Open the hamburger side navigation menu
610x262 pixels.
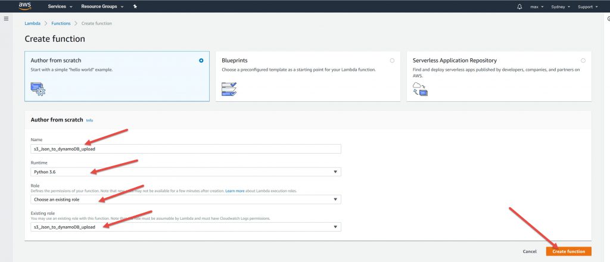(x=6, y=19)
